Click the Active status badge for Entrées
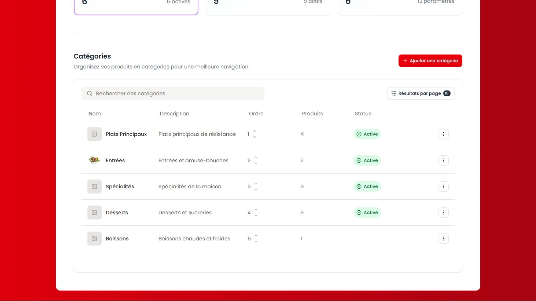Viewport: 536px width, 301px height. (x=367, y=160)
